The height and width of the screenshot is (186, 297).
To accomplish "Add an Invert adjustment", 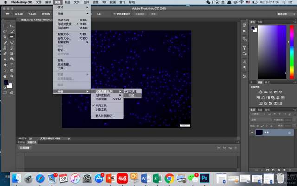I will 261,103.
